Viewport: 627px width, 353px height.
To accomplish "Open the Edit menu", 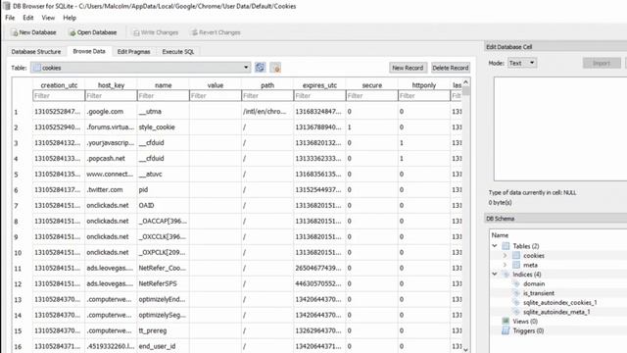I will click(x=28, y=18).
